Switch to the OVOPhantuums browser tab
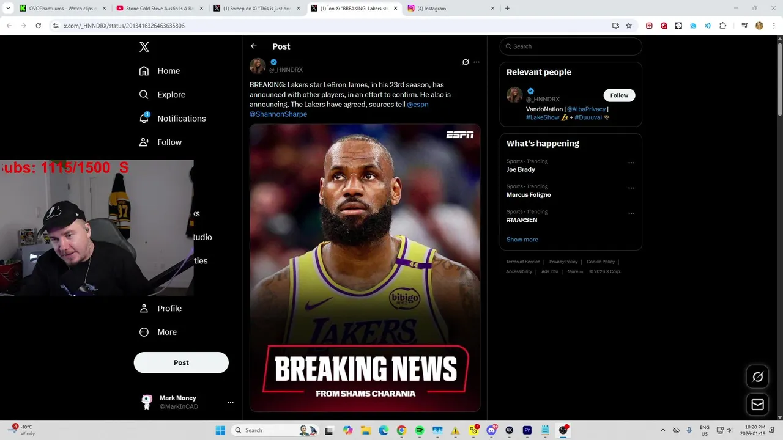Image resolution: width=783 pixels, height=440 pixels. 61,9
